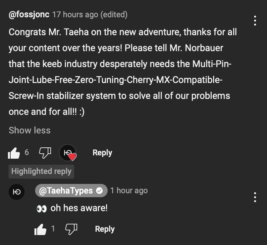
Task: Collapse the comment with "Show less"
Action: coord(29,130)
